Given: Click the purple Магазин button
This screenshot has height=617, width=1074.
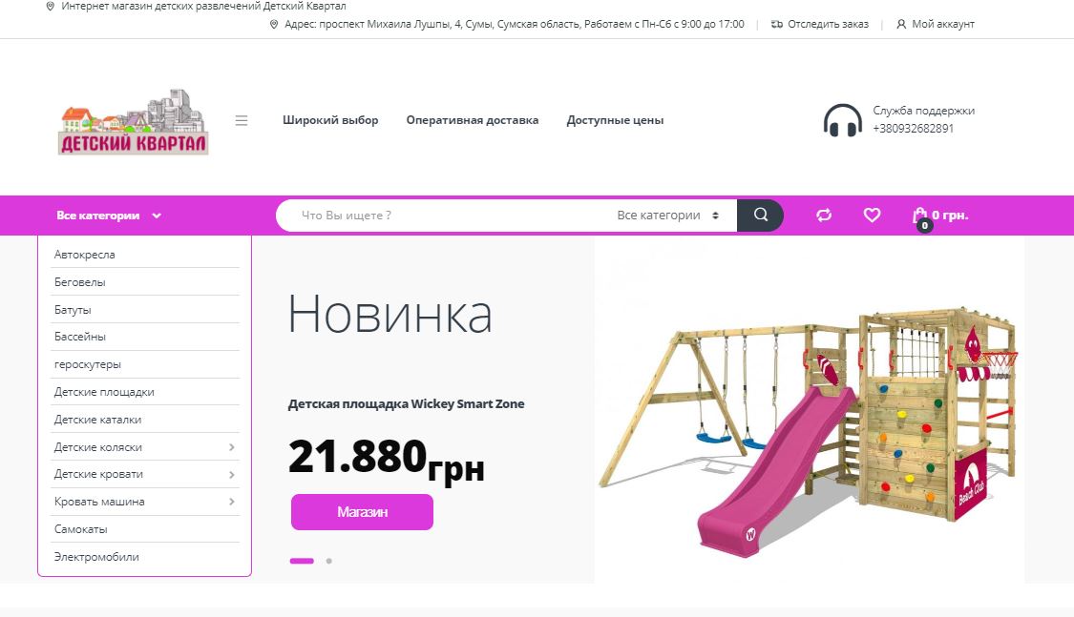Looking at the screenshot, I should click(x=363, y=512).
